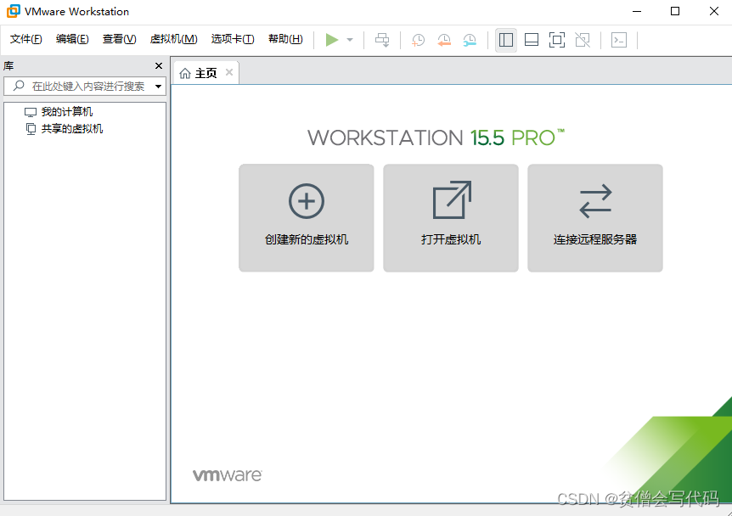Maximize the VMware Workstation window
The height and width of the screenshot is (516, 732).
675,11
